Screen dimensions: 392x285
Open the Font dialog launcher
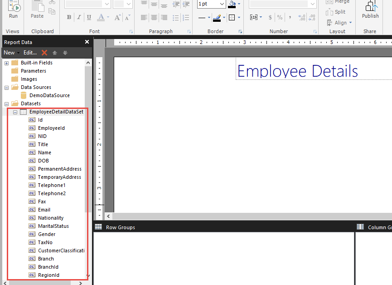coord(131,31)
